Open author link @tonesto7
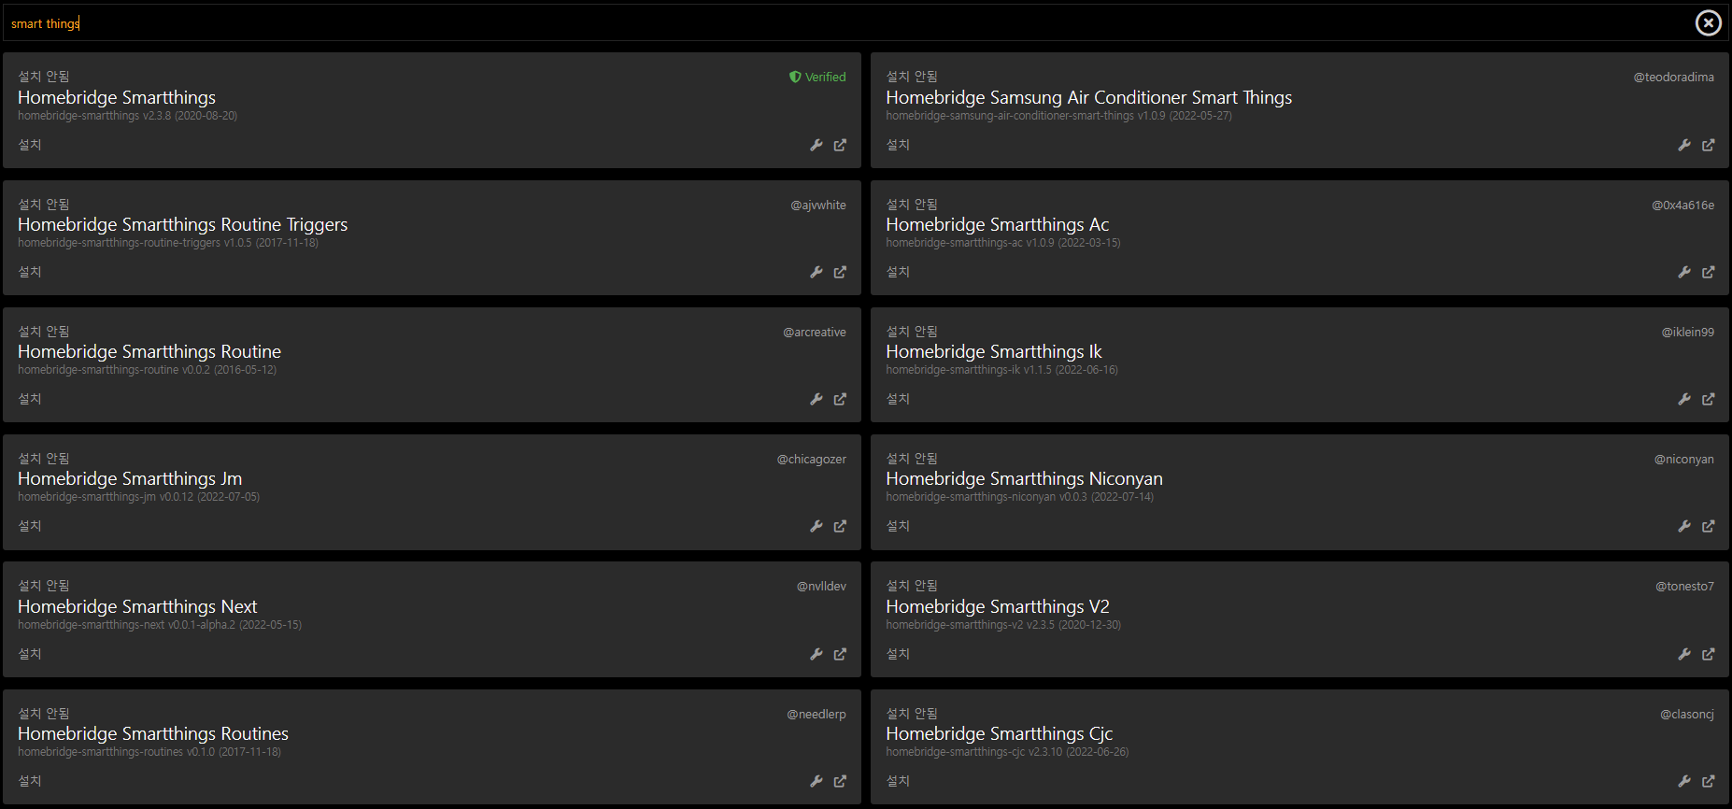This screenshot has width=1732, height=809. pyautogui.click(x=1684, y=586)
